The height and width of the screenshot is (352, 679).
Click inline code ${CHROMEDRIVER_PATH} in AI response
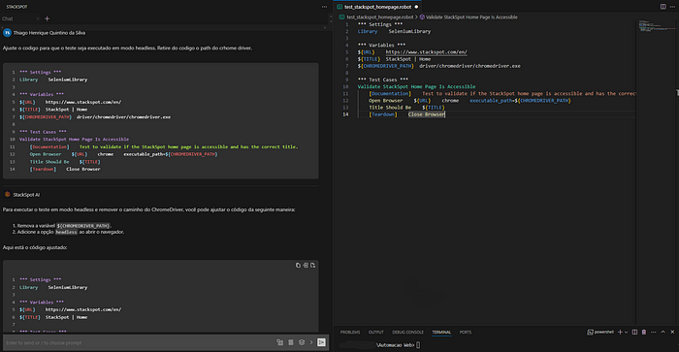pyautogui.click(x=83, y=226)
